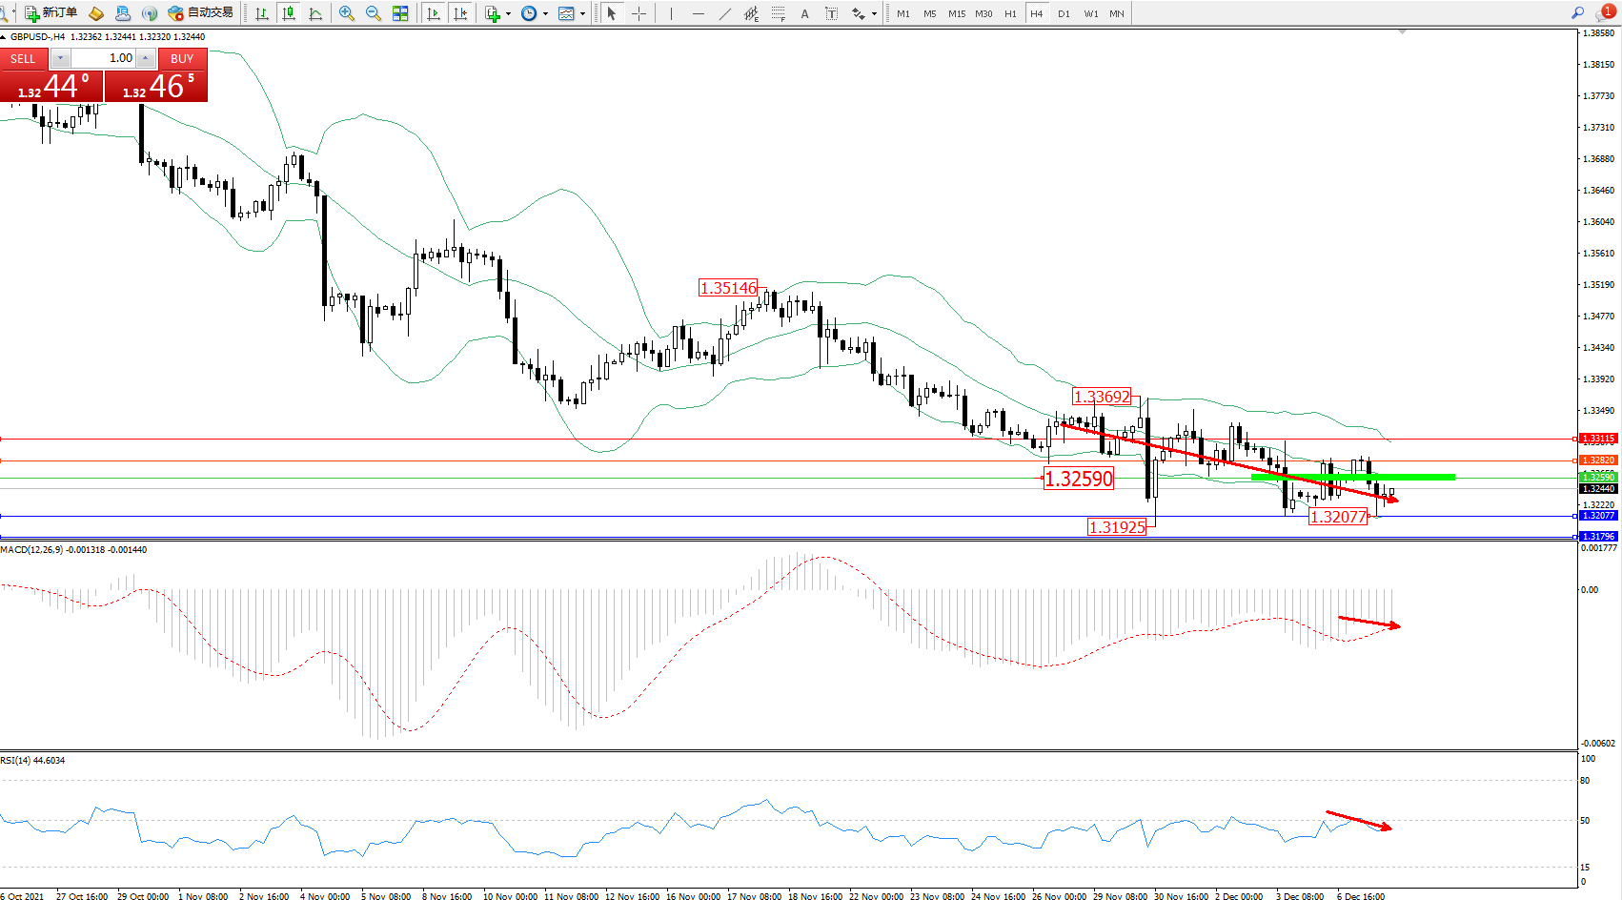Tile chart windows with the grid icon
1622x900 pixels.
point(400,13)
